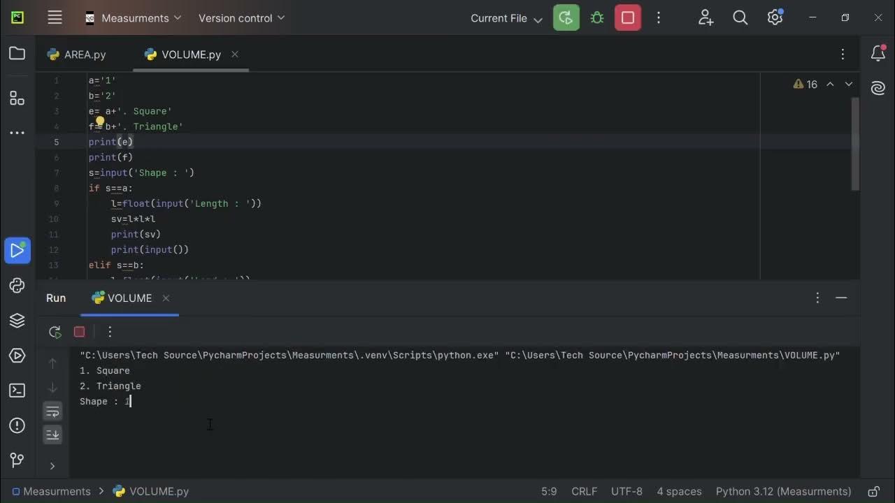
Task: Open Python 3.12 interpreter selector
Action: (783, 491)
